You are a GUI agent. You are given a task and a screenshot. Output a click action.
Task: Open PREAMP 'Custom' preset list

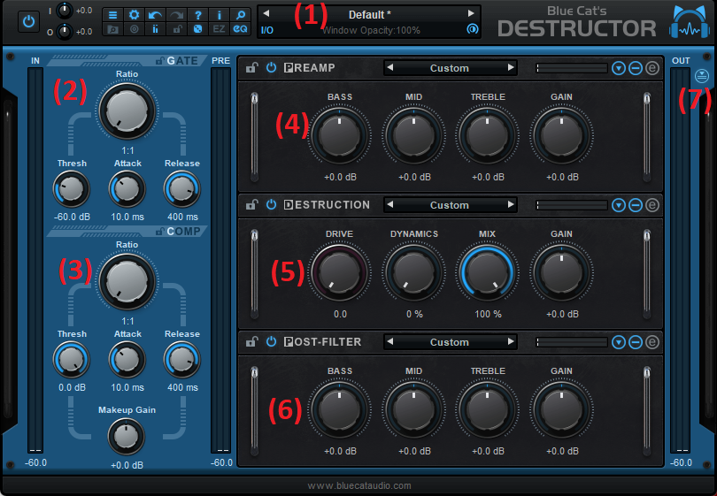(450, 68)
